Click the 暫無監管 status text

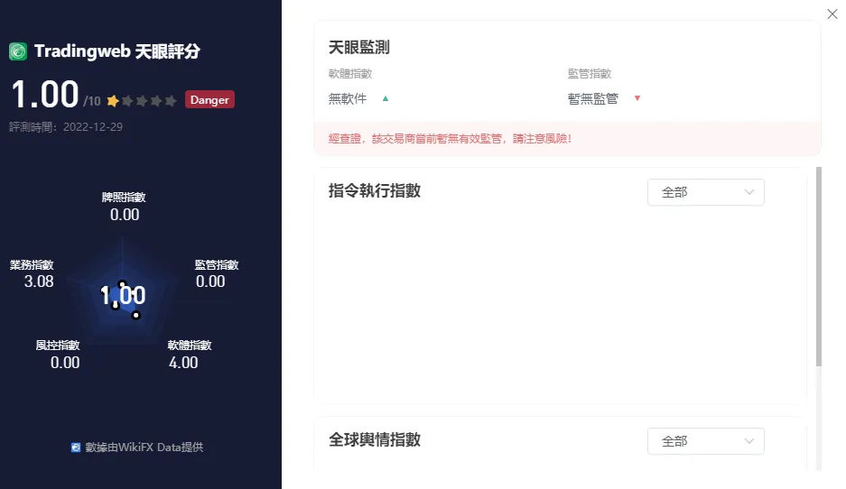tap(593, 98)
